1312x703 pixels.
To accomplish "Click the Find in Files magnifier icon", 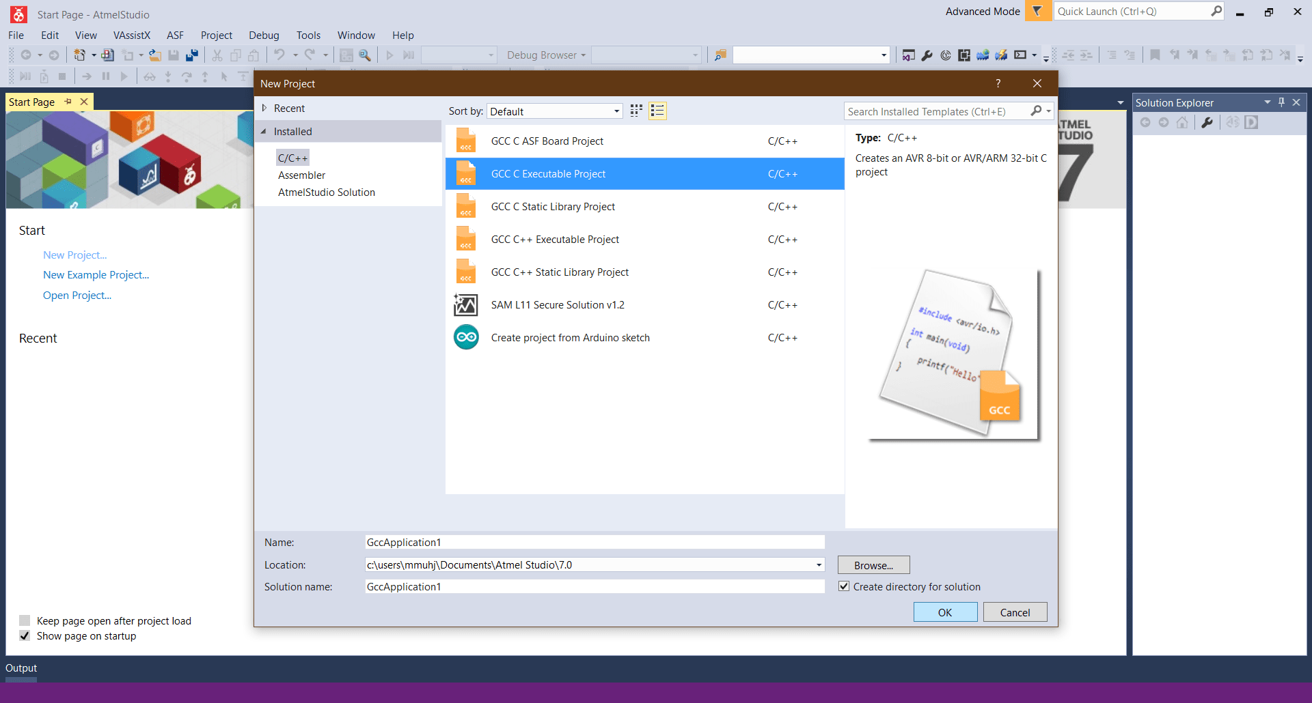I will tap(365, 55).
